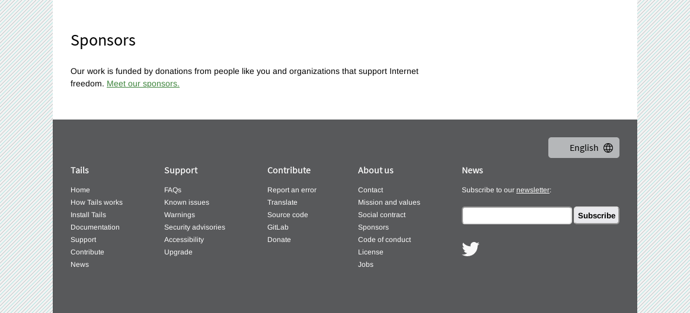Open the Install Tails link

88,215
